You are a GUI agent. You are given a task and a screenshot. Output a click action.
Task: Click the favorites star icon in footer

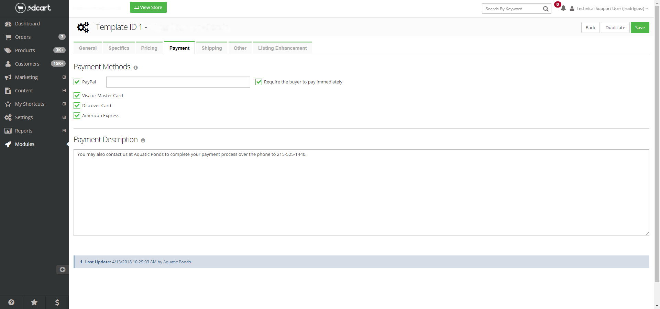point(34,302)
